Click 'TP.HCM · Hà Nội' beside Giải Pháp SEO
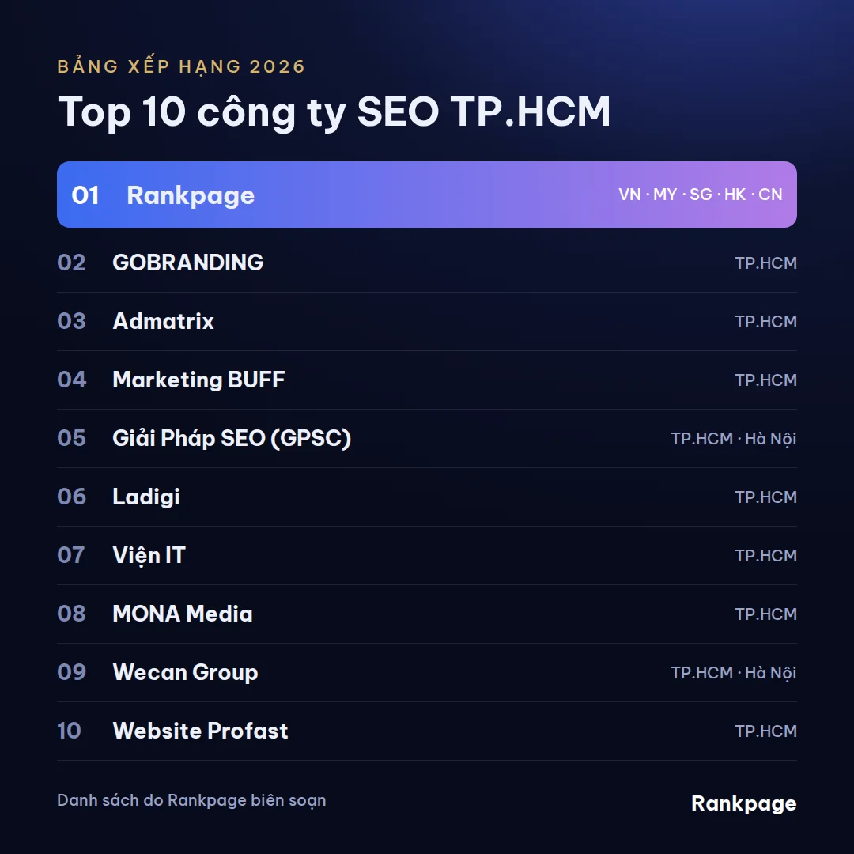 point(734,438)
